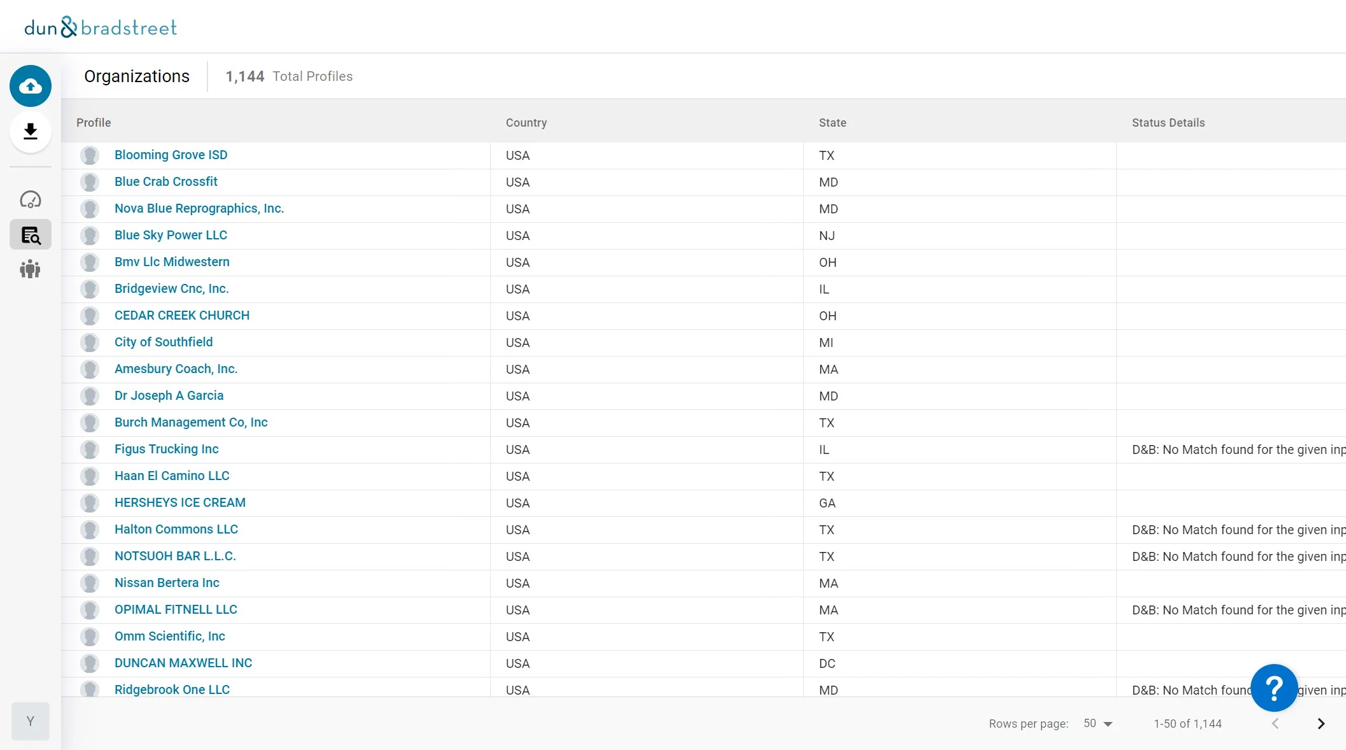Open Blue Sky Power LLC profile

pos(171,236)
